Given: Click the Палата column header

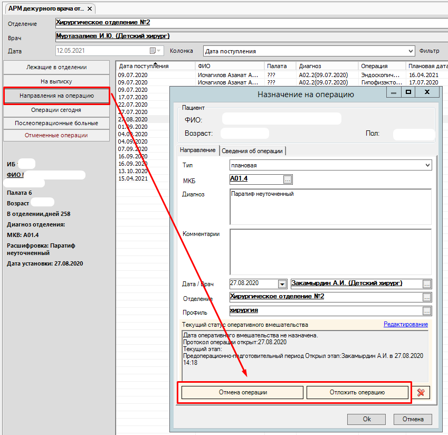Looking at the screenshot, I should 280,66.
